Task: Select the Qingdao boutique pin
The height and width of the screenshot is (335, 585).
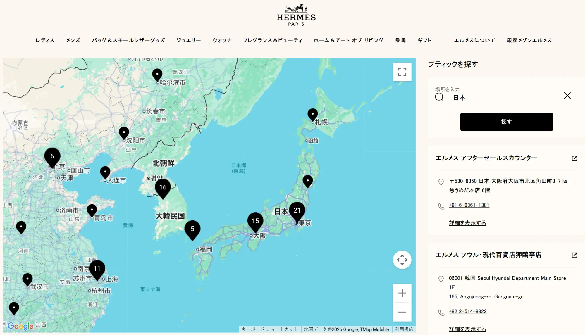Action: [x=92, y=210]
